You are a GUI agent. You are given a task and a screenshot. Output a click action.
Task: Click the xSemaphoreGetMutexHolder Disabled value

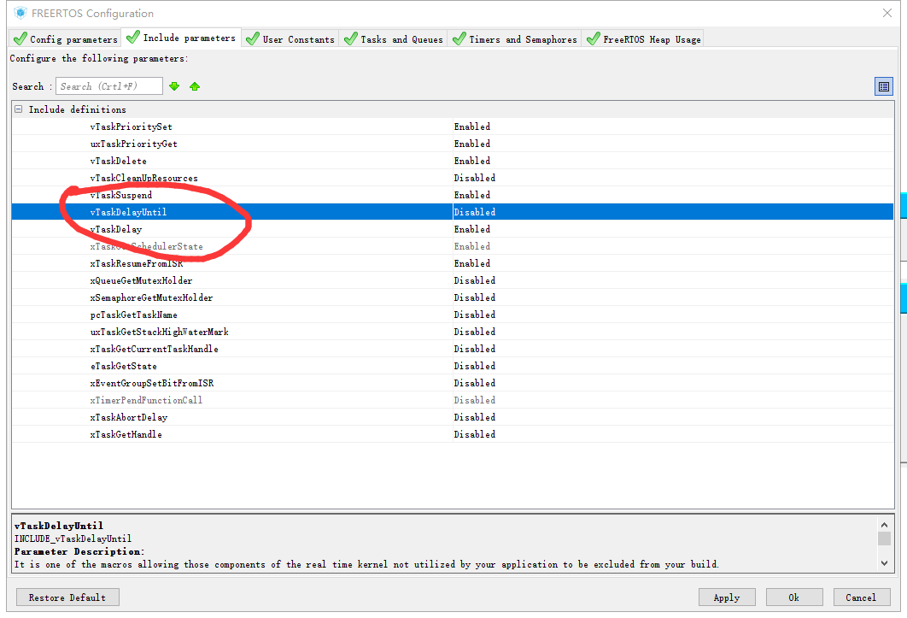[474, 297]
